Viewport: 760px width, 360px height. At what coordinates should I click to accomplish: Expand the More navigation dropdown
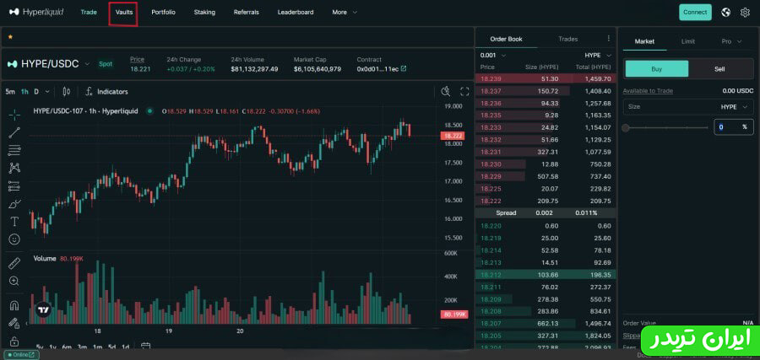click(345, 13)
